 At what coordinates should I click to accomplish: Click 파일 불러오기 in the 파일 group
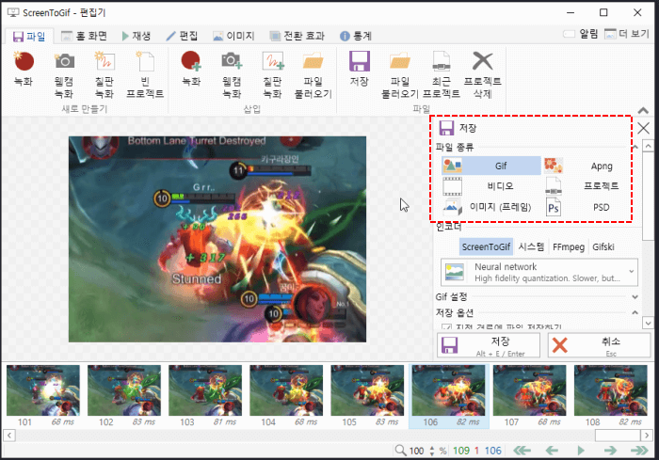[x=400, y=74]
